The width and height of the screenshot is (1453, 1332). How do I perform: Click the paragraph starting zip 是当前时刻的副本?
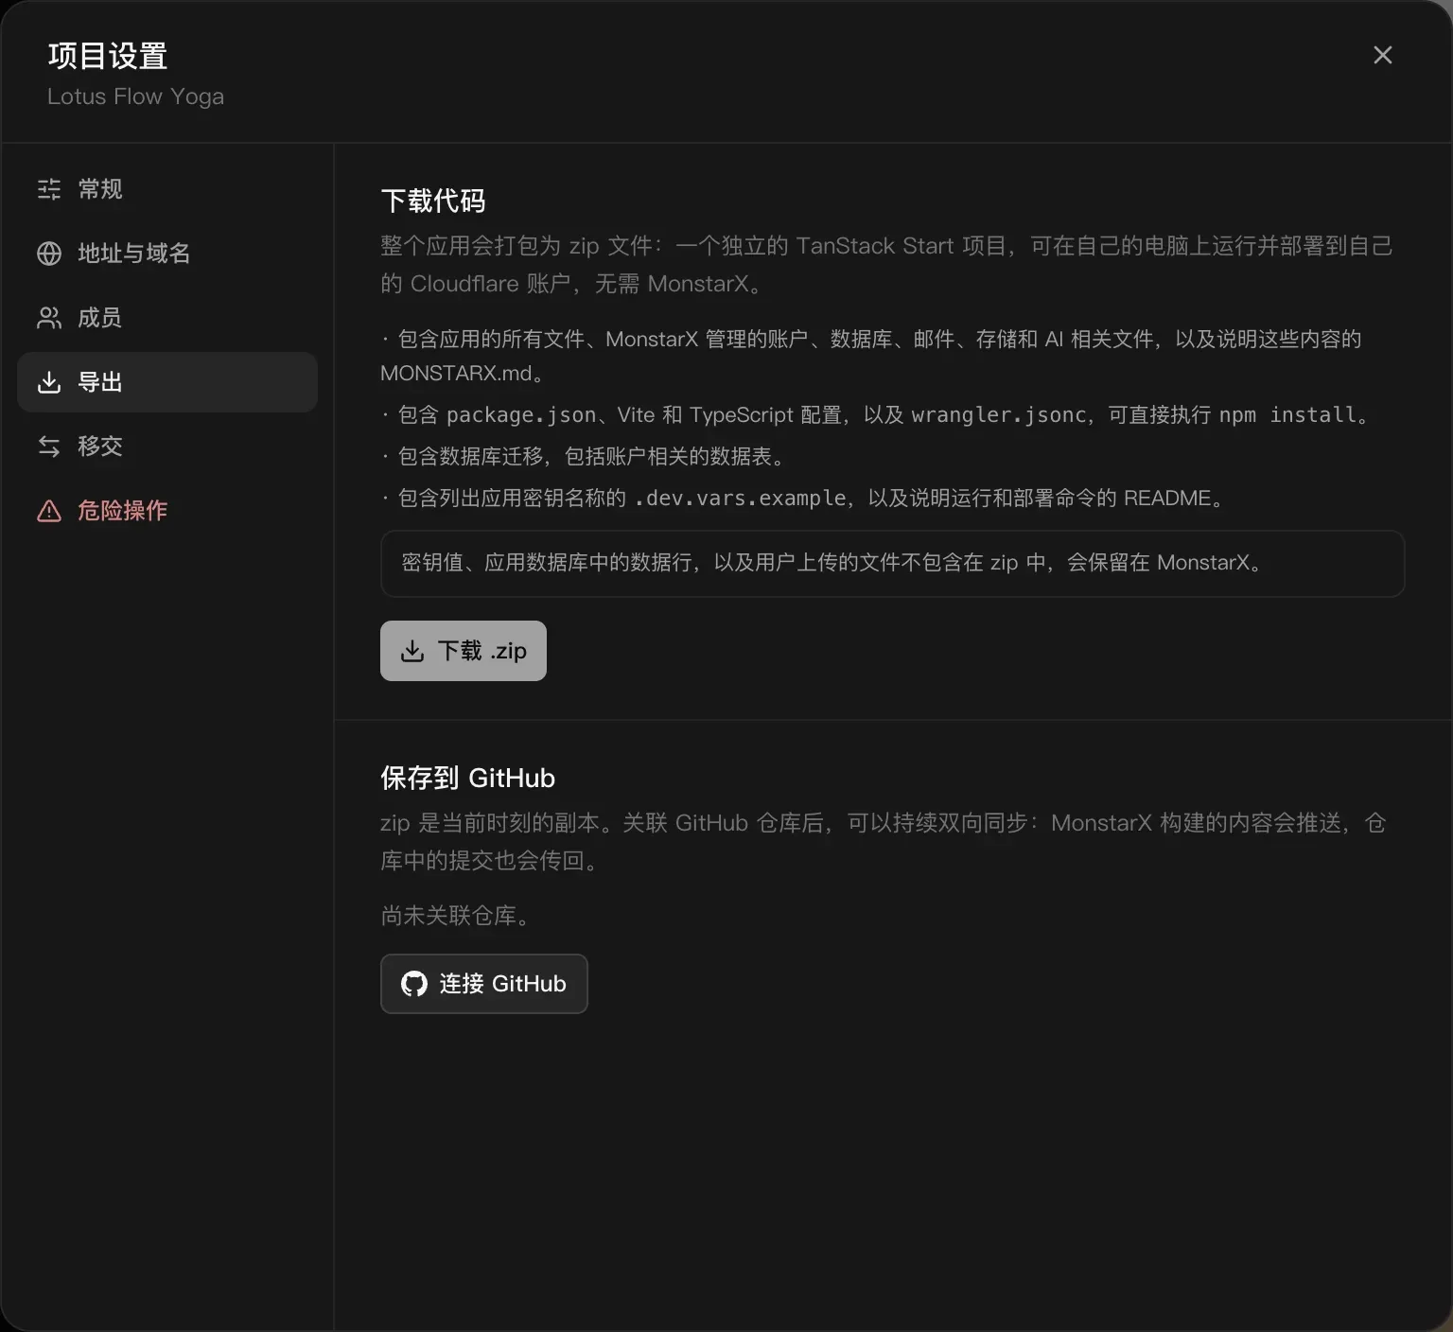click(884, 842)
